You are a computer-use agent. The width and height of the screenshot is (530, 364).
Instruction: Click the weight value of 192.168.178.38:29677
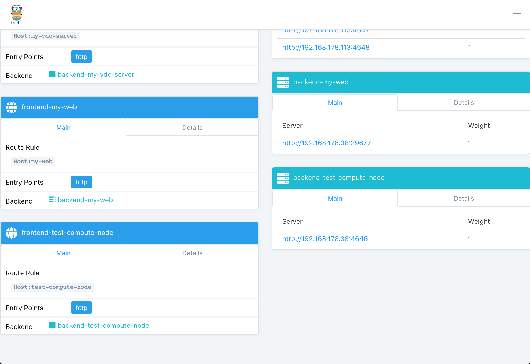(470, 143)
